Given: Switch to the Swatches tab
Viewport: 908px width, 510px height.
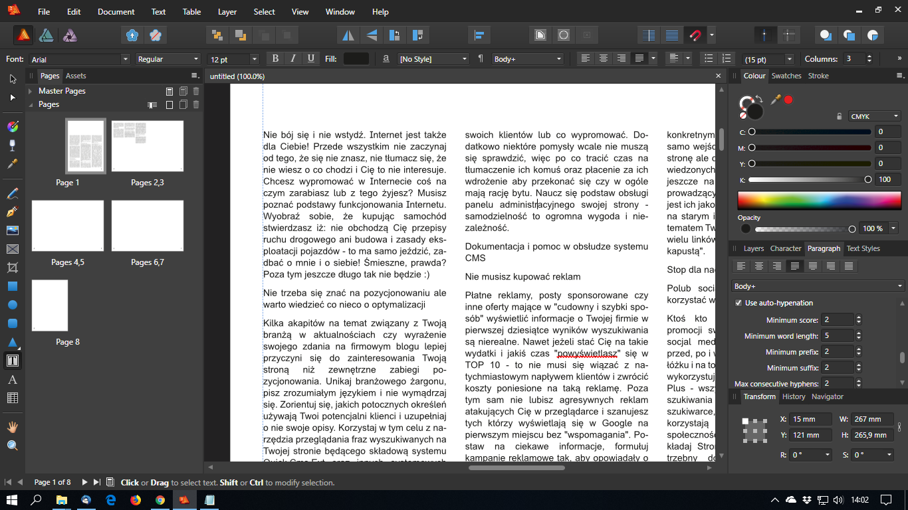Looking at the screenshot, I should [786, 76].
